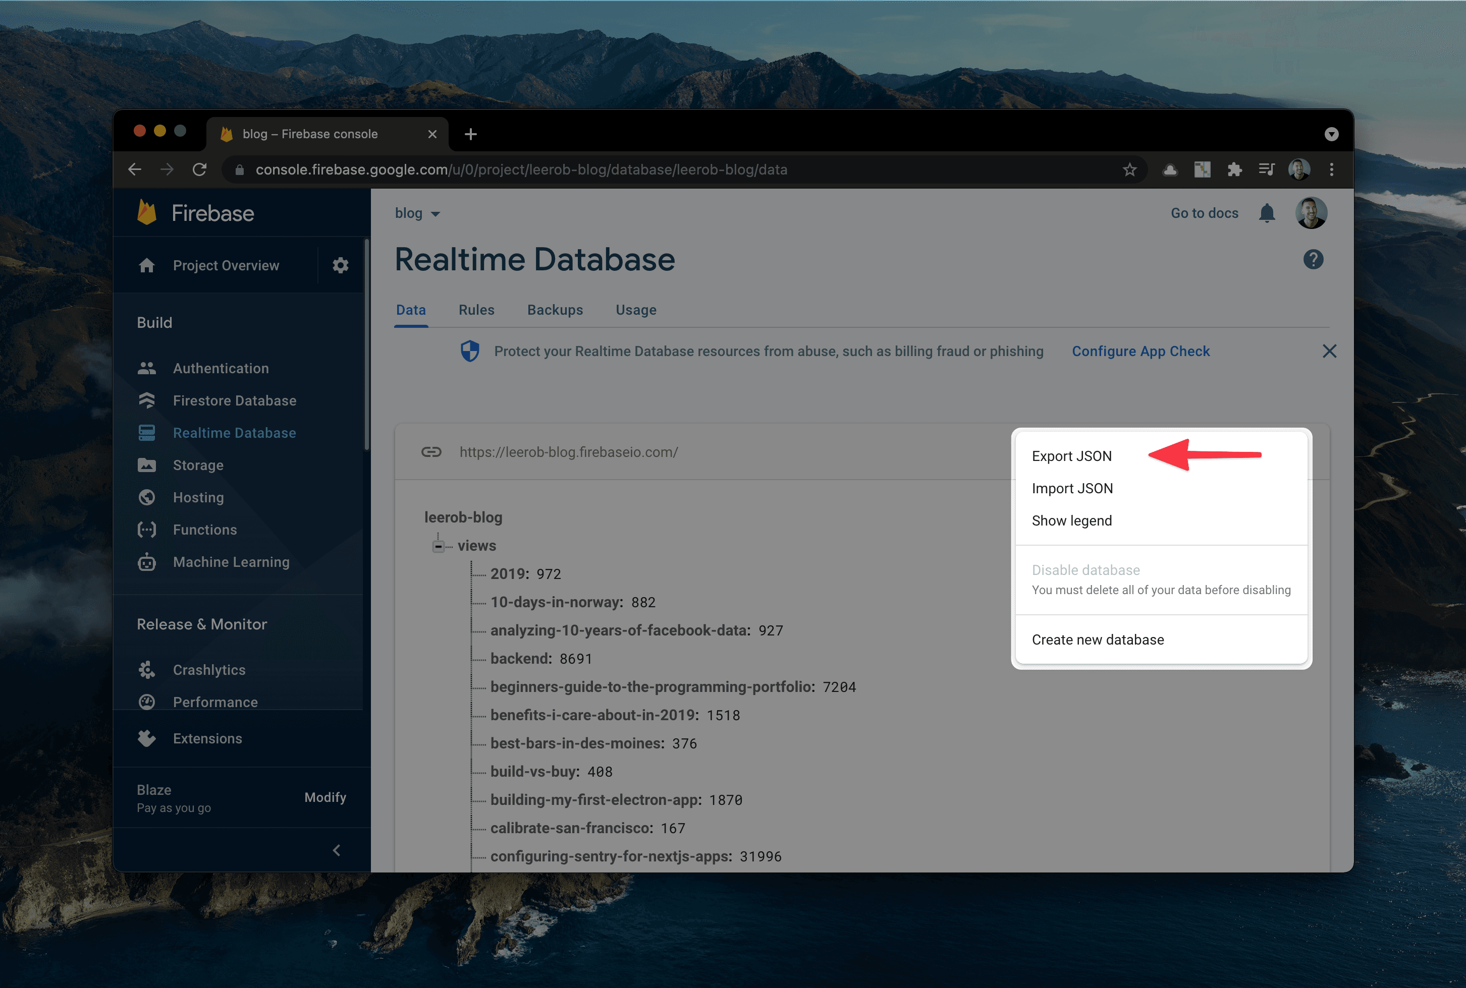Click the help question mark icon

click(1314, 259)
